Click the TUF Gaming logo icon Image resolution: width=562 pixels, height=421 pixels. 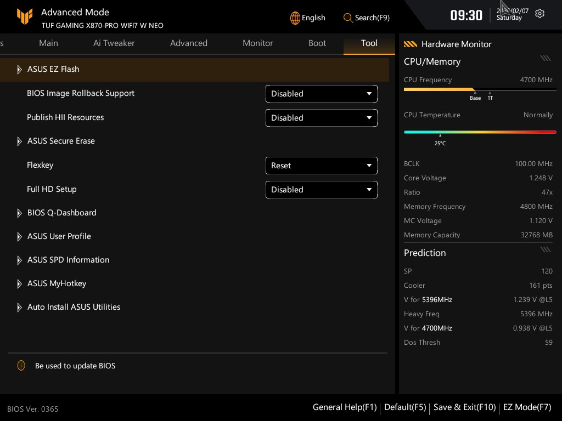(24, 16)
